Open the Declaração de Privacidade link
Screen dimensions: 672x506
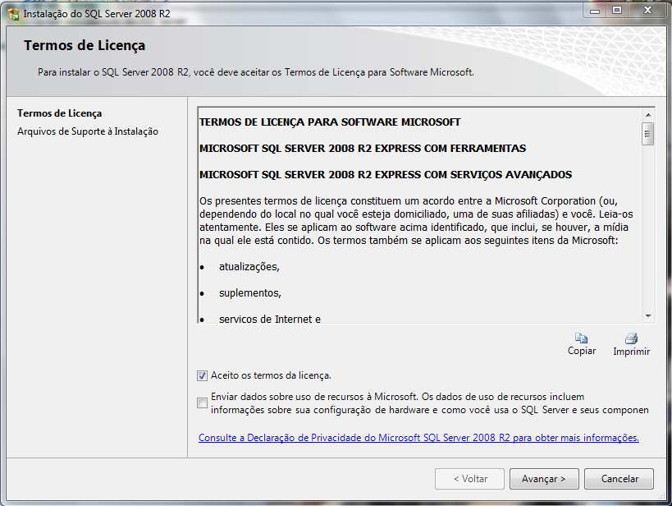(418, 438)
